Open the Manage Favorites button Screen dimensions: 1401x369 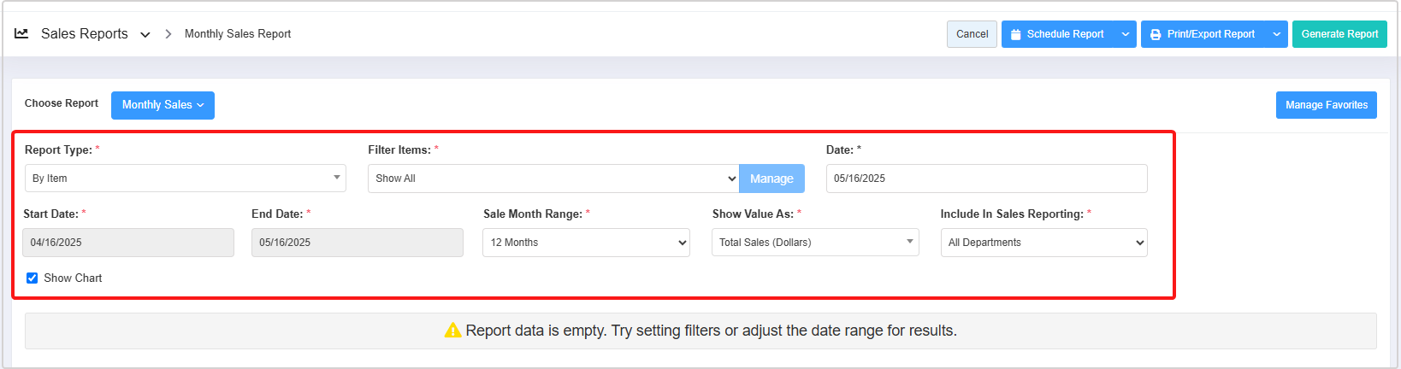(1326, 105)
